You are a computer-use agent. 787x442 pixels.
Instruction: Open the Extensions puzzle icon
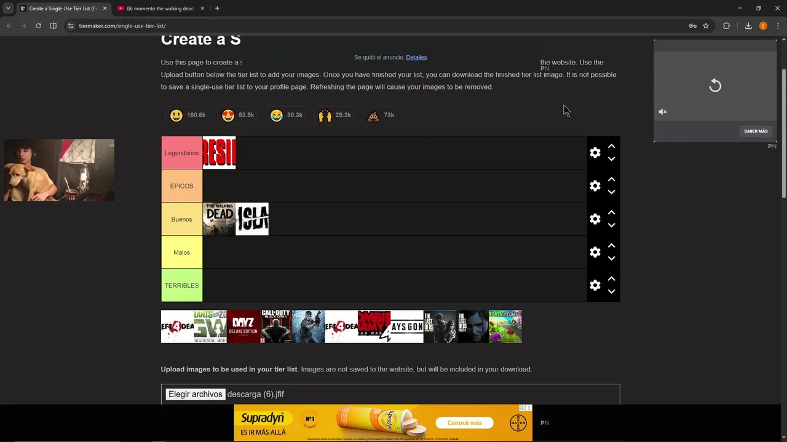tap(726, 26)
